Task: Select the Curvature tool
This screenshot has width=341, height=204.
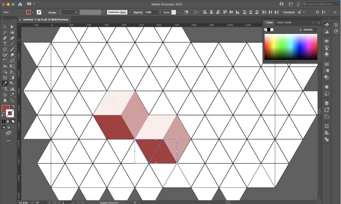Action: pyautogui.click(x=12, y=38)
